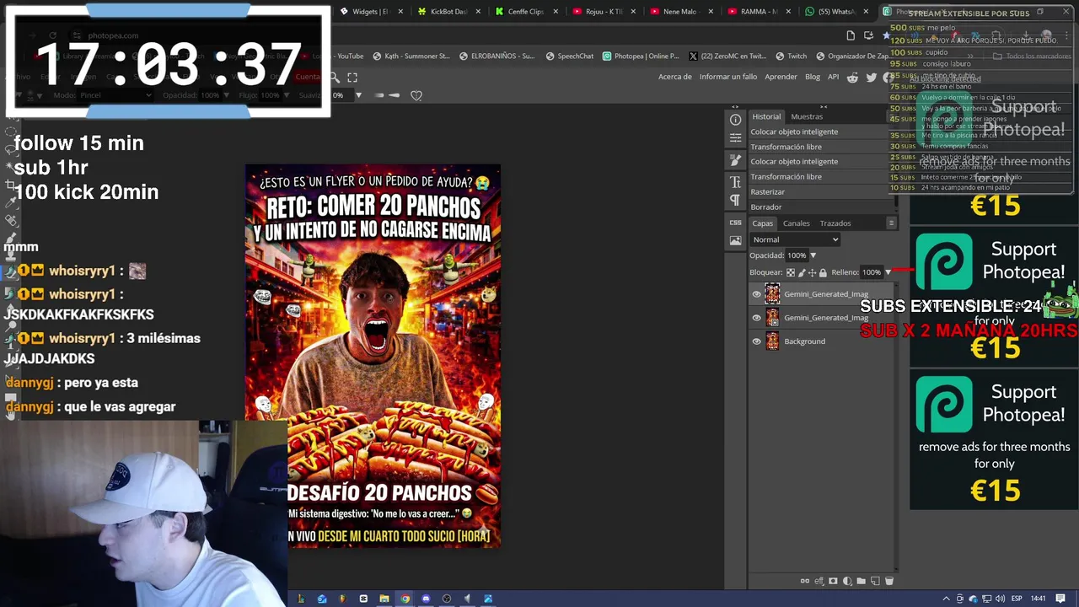
Task: Hide the top Gemini_Generated_Imag layer
Action: [x=756, y=294]
